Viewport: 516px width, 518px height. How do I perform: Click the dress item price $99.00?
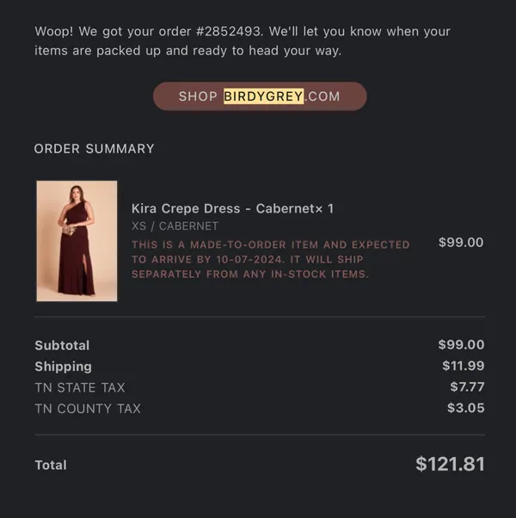coord(461,242)
